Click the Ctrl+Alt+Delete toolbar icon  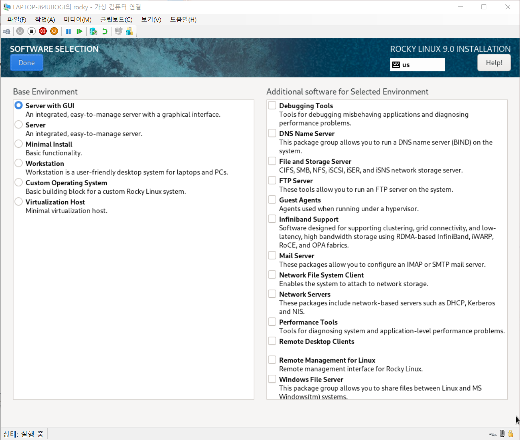tap(6, 31)
